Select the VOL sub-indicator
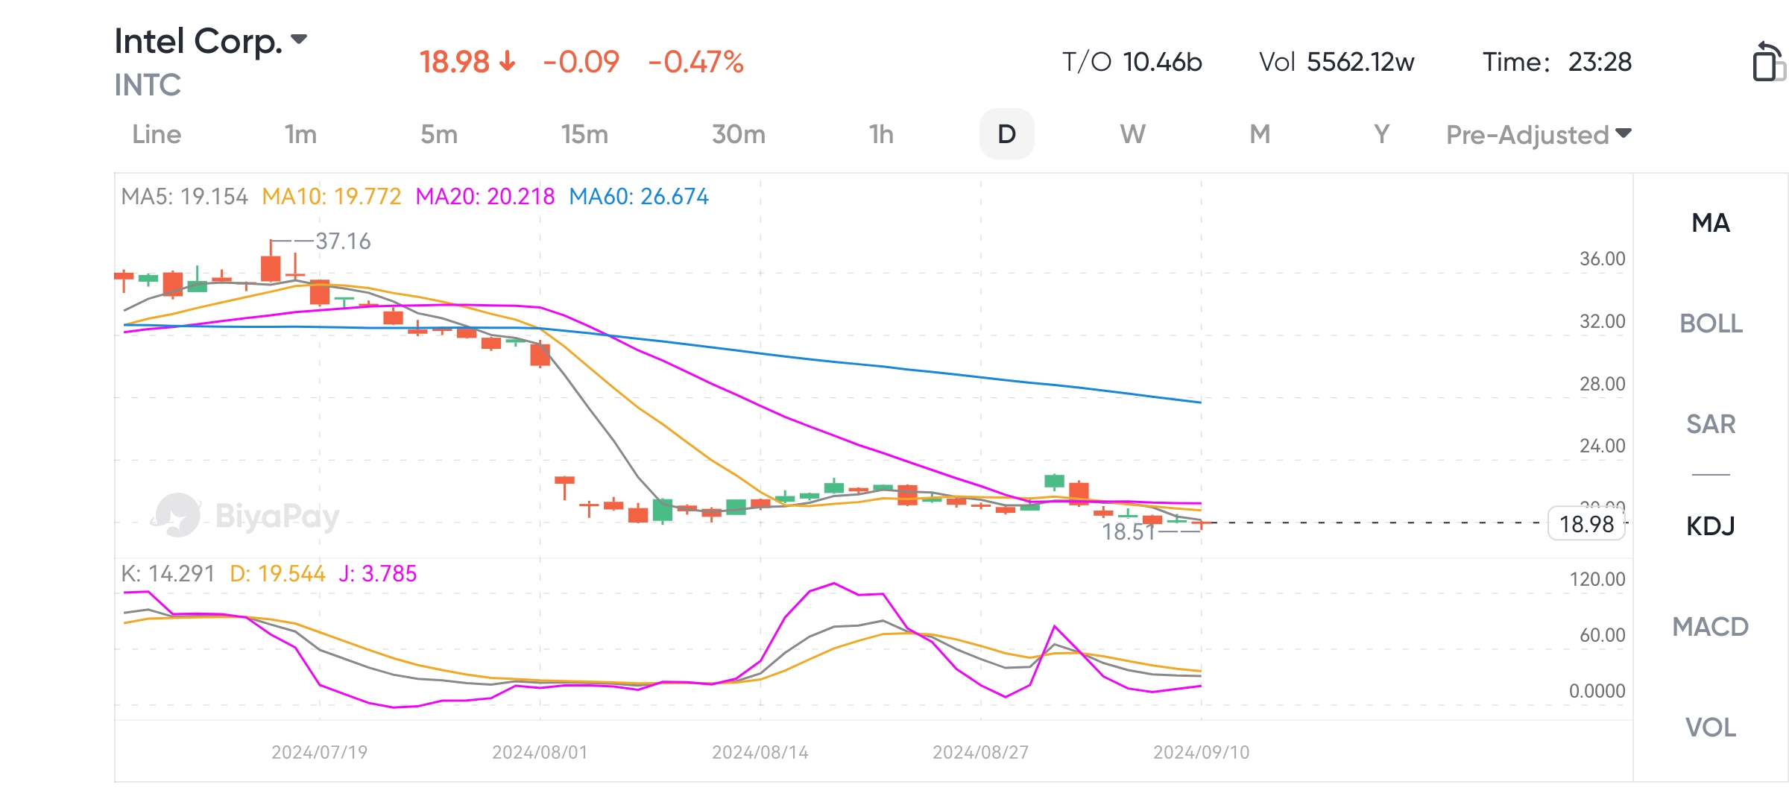This screenshot has height=805, width=1789. coord(1711,727)
